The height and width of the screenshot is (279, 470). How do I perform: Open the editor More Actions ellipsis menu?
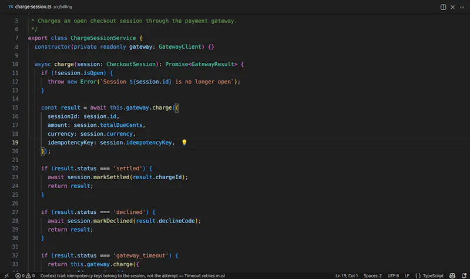(x=462, y=7)
